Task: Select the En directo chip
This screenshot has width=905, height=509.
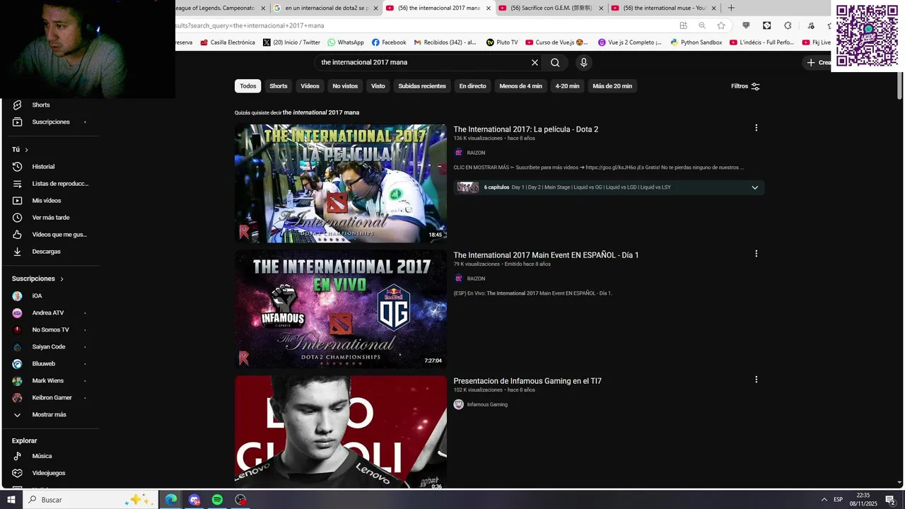Action: coord(472,86)
